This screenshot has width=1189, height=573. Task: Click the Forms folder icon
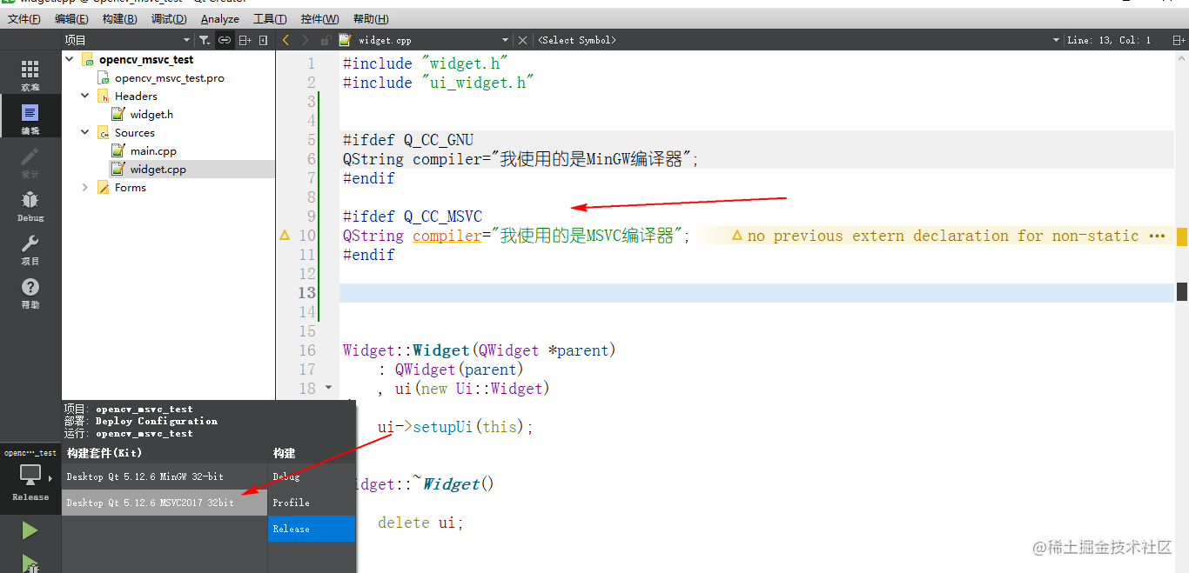(104, 188)
